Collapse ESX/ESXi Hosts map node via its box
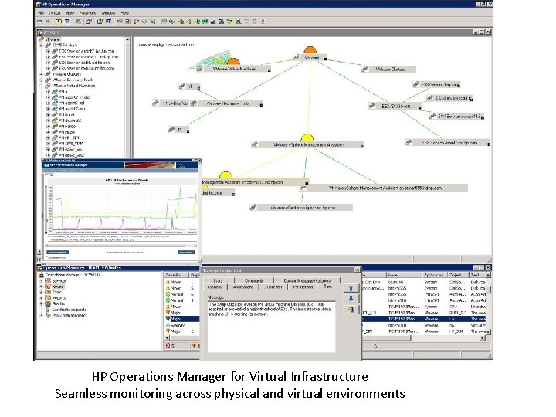The height and width of the screenshot is (417, 556). pos(420,107)
